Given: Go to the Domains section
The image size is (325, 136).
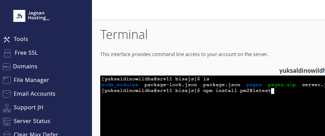Looking at the screenshot, I should coord(25,66).
